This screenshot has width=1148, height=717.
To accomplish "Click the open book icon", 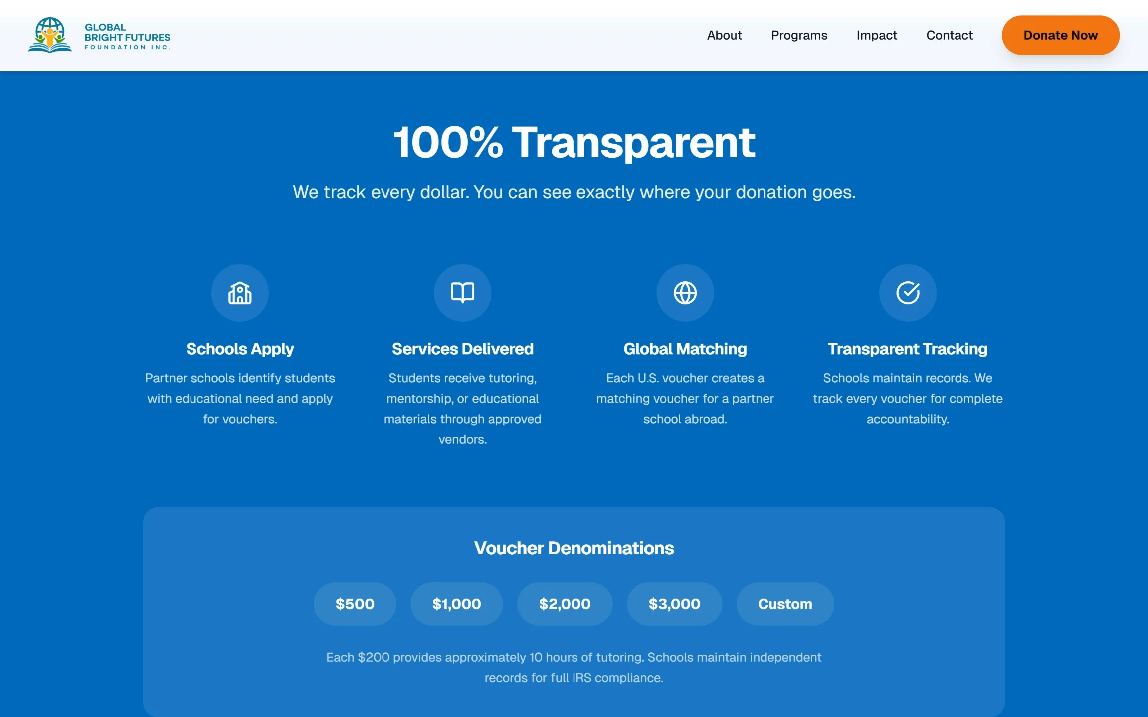I will [462, 293].
